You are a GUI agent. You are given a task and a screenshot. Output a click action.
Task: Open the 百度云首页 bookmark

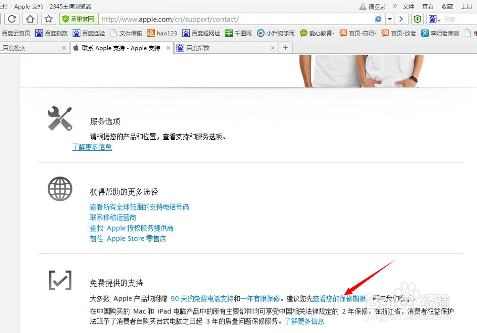point(15,33)
